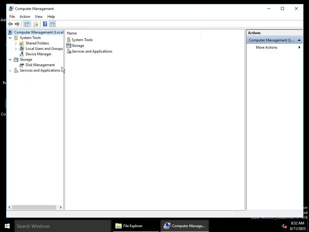Click tree pane scrollbar left arrow
The width and height of the screenshot is (309, 232).
coord(9,207)
